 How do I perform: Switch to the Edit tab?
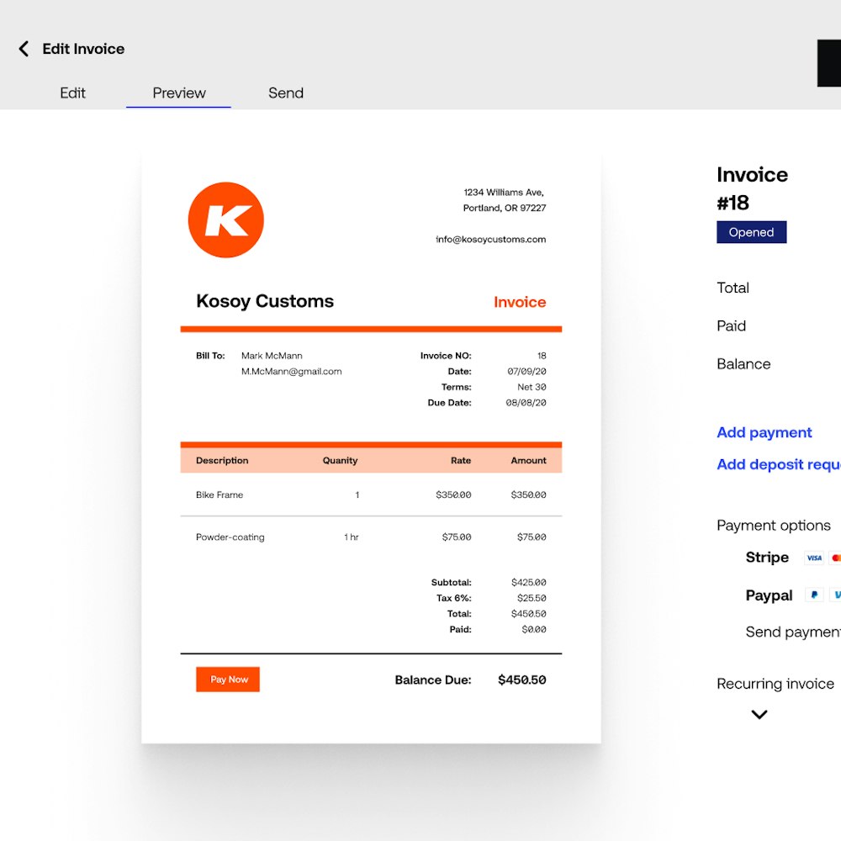pos(72,93)
